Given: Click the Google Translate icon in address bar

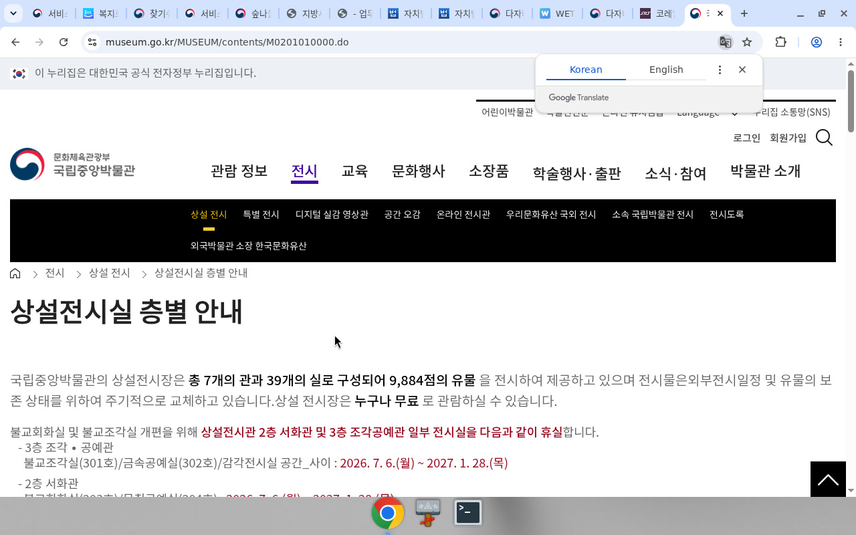Looking at the screenshot, I should 725,42.
